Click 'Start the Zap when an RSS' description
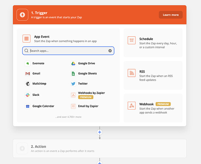 pos(156,78)
